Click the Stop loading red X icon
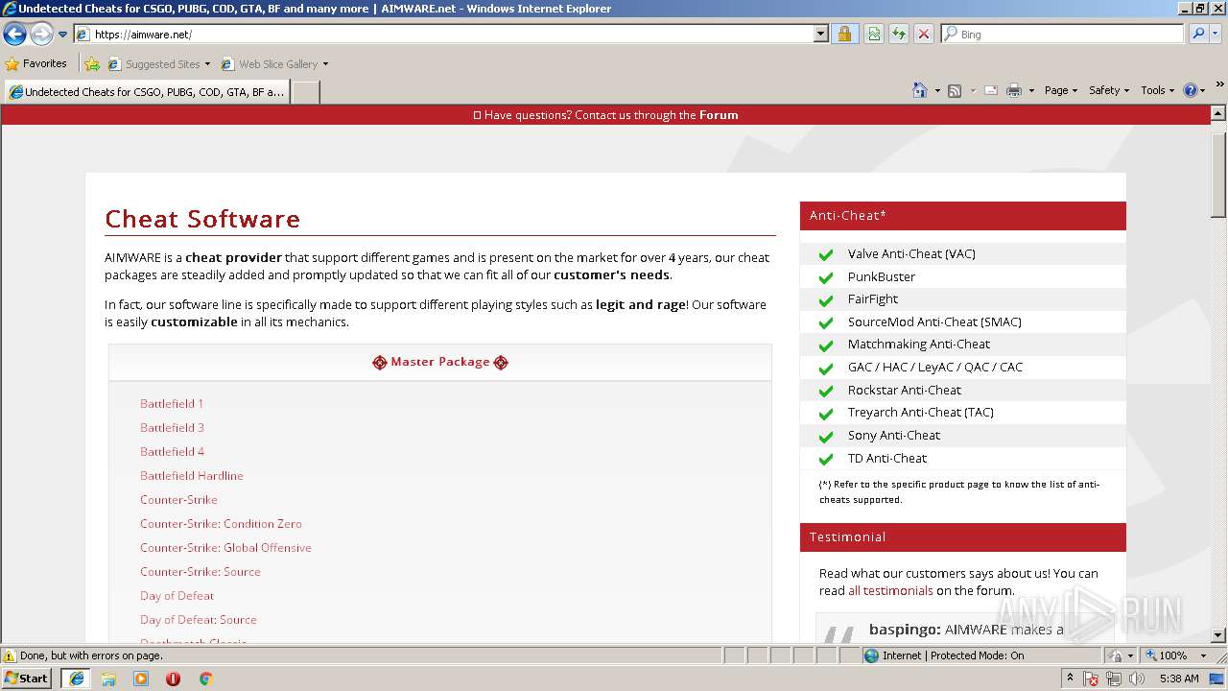1228x691 pixels. 923,35
